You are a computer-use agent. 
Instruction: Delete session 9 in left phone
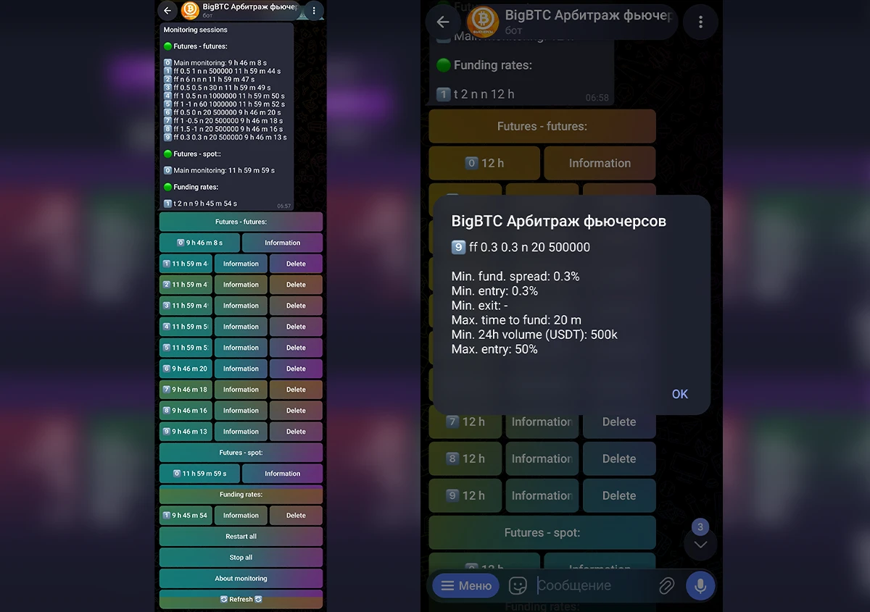[296, 432]
